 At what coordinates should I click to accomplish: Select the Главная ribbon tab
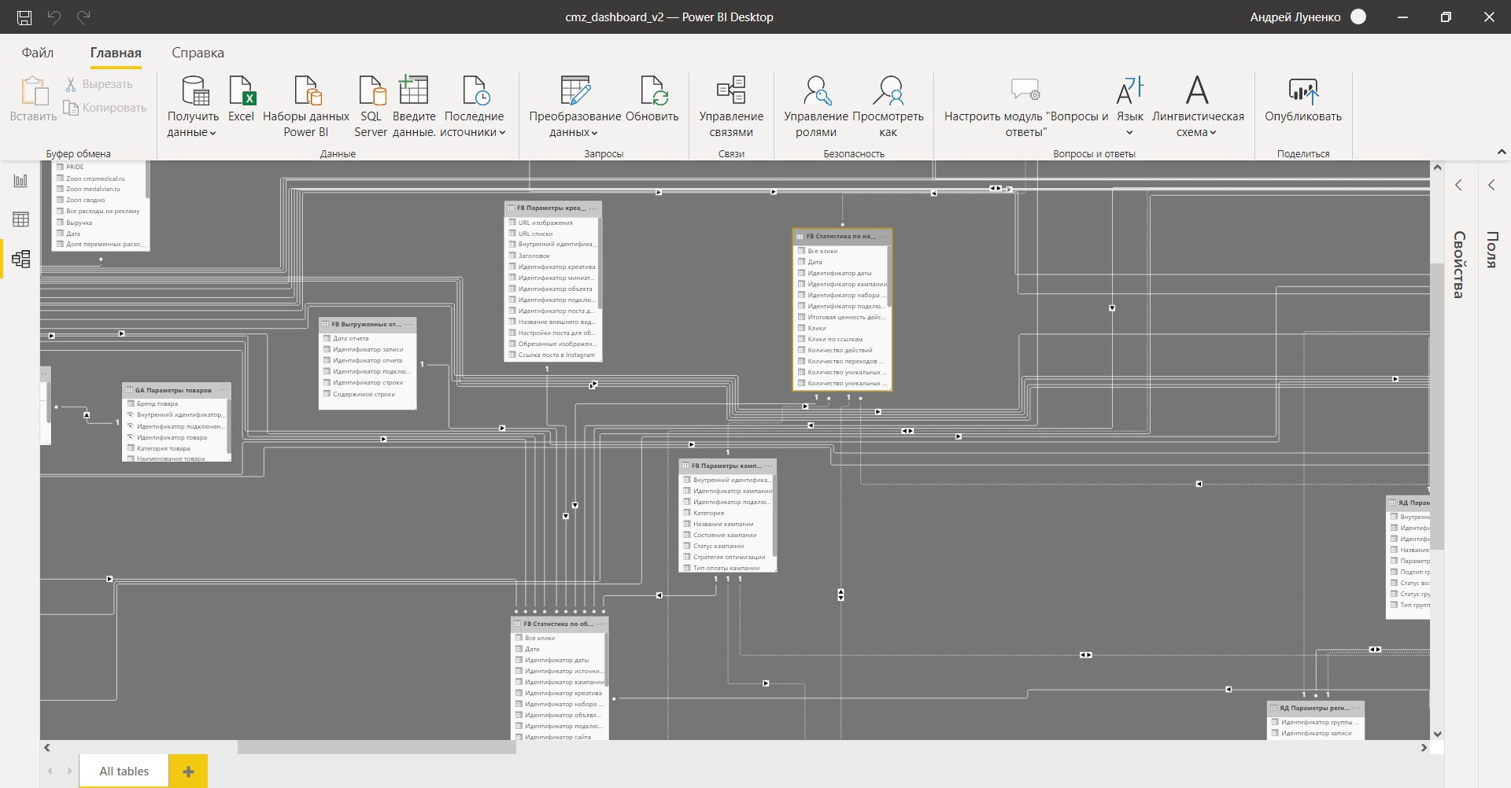[116, 53]
